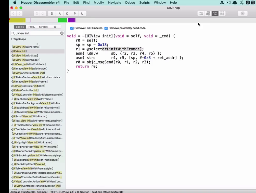Screen dimensions: 256x193
Task: Go back with the navigation back arrow
Action: pyautogui.click(x=14, y=13)
